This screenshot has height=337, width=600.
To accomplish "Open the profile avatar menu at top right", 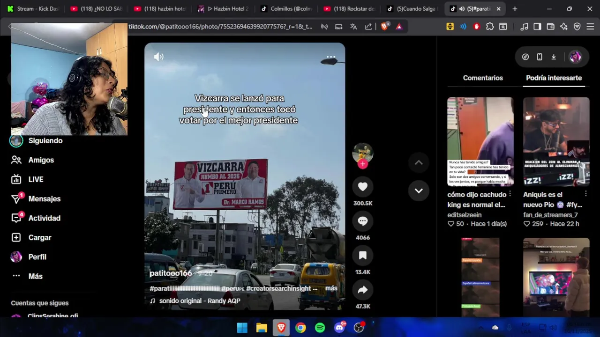I will [x=575, y=57].
